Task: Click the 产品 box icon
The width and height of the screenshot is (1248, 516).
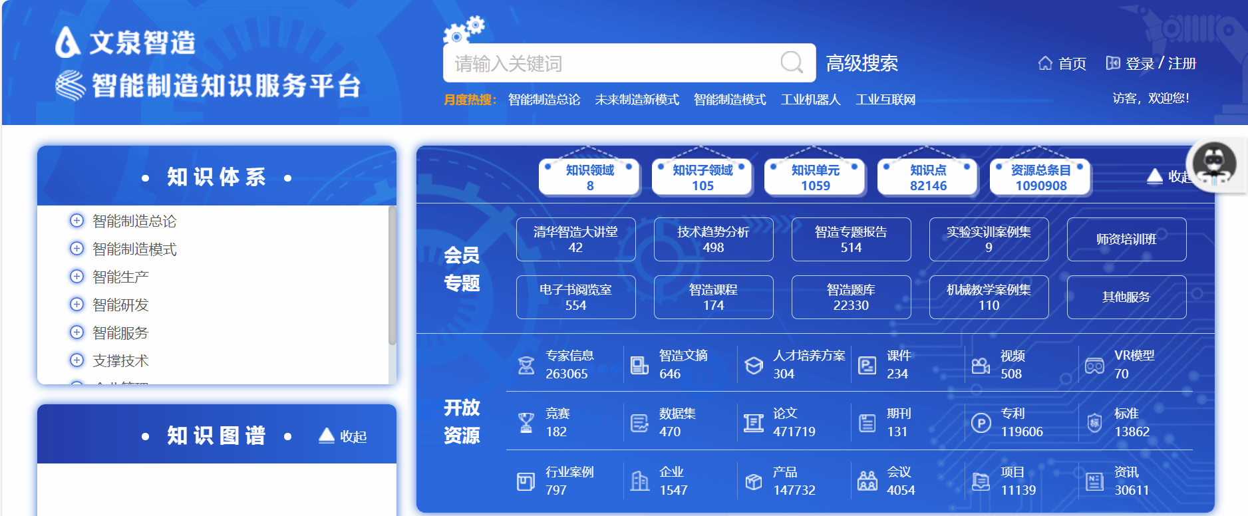Action: 754,481
